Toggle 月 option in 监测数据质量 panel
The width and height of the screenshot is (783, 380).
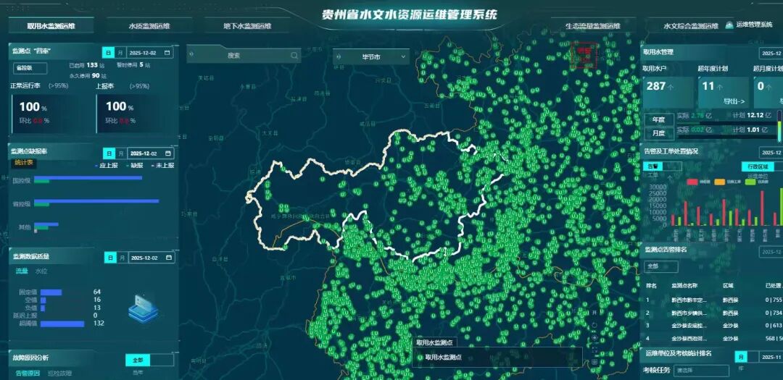tap(121, 258)
